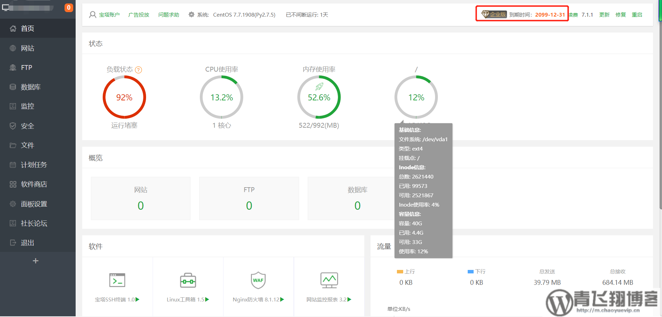Click the 问题求助 link
662x317 pixels.
coord(169,15)
